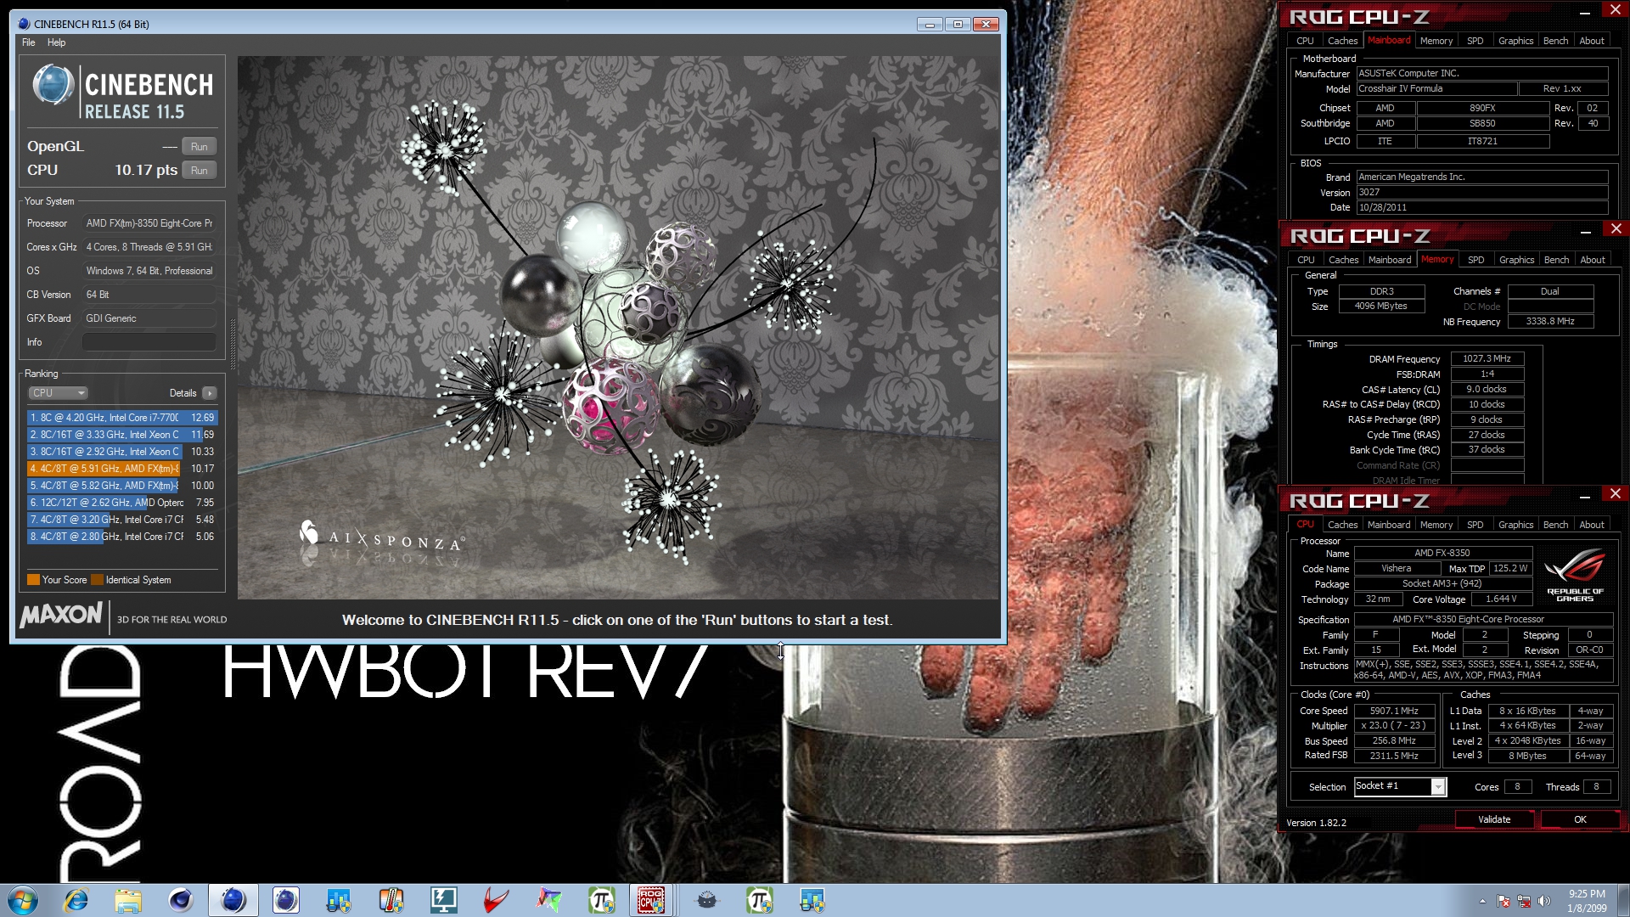Click the 'Identical System' legend swatch
This screenshot has height=917, width=1630.
[98, 580]
